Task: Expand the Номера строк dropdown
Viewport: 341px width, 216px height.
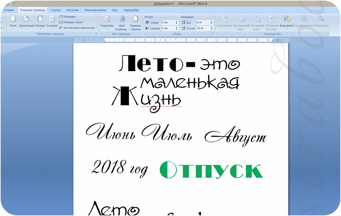Action: (x=72, y=22)
